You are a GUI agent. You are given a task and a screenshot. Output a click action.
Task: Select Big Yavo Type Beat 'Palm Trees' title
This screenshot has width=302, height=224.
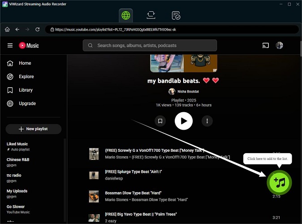coord(141,214)
